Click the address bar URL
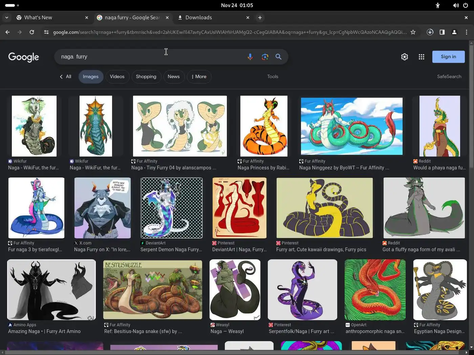 pos(230,32)
